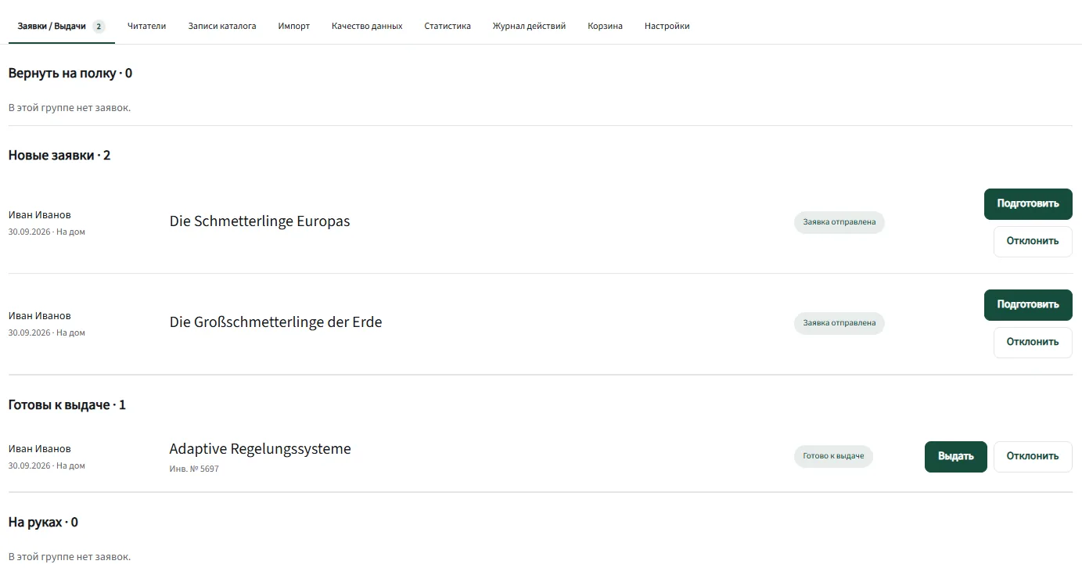Select the title Die Großschmetterlinge der Erde
The image size is (1082, 575).
pos(276,322)
